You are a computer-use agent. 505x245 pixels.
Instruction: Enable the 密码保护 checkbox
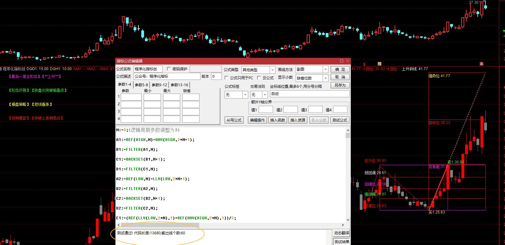coord(169,69)
